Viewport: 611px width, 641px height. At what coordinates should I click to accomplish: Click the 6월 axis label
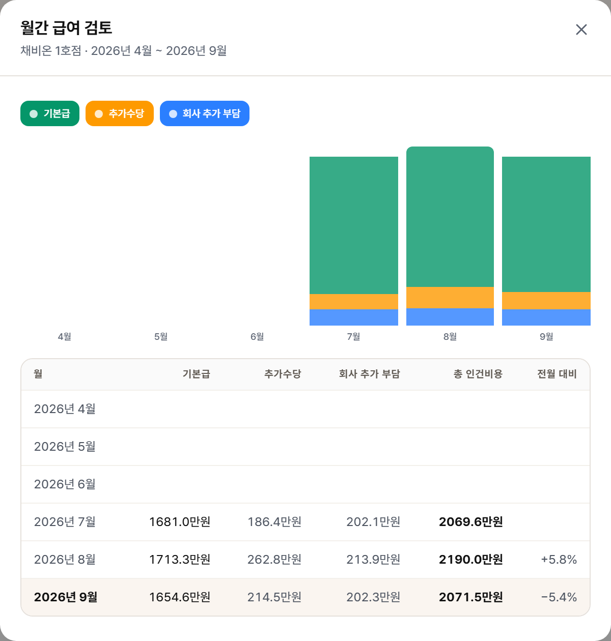pos(257,337)
